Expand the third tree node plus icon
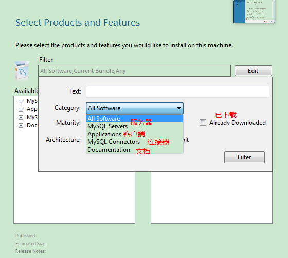 tap(21, 117)
